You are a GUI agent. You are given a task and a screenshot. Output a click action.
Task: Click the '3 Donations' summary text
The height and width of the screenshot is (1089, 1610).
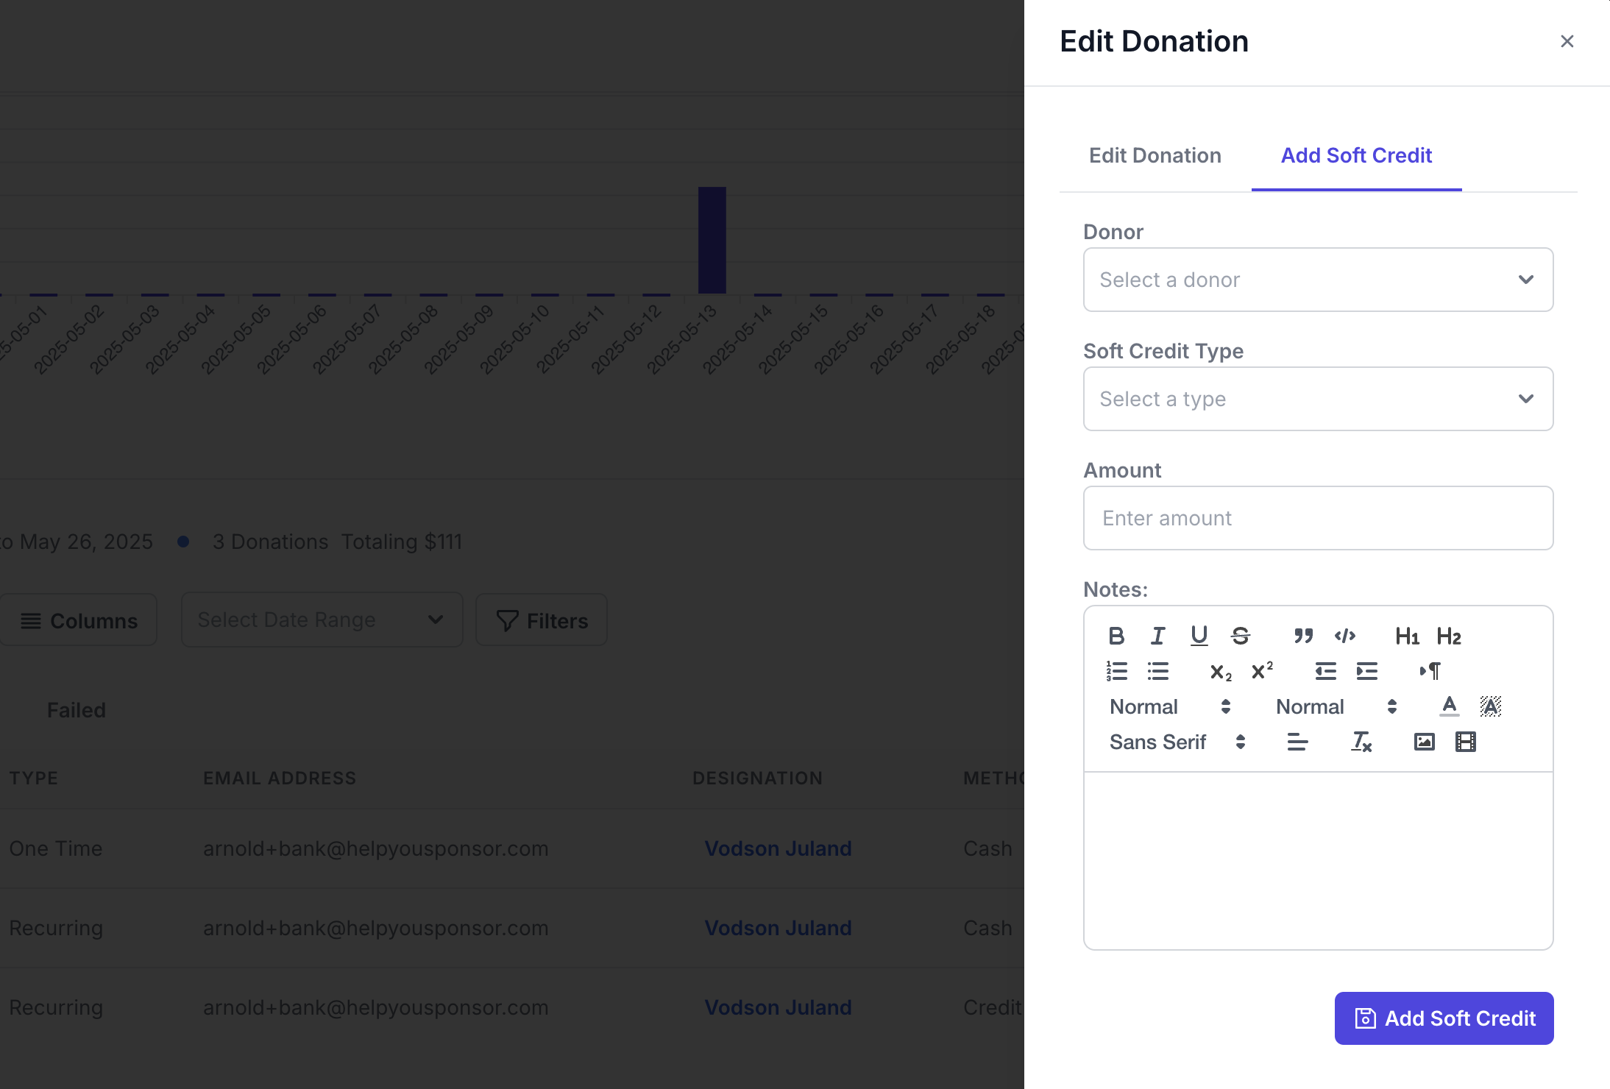click(270, 542)
